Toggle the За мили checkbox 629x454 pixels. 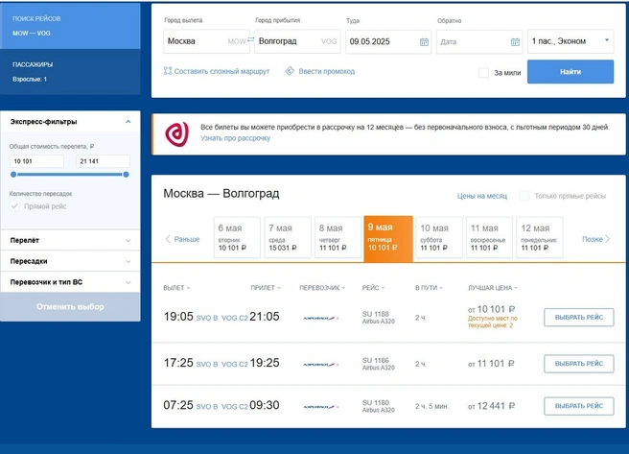point(484,73)
